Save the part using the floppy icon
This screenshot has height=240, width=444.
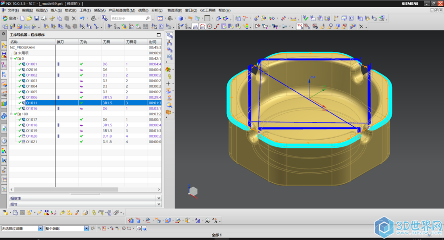[x=37, y=18]
